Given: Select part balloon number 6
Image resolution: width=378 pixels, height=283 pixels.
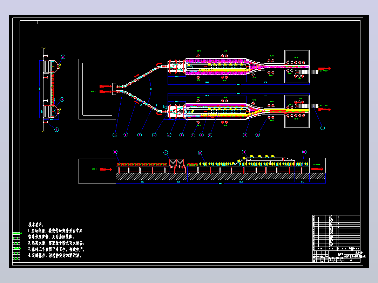Looking at the screenshot, I should (182, 135).
